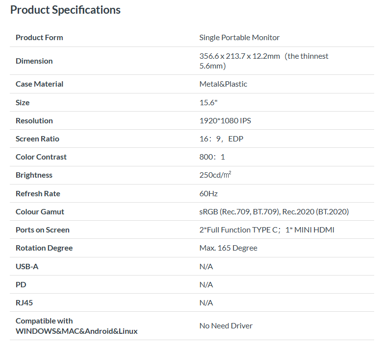Select the 356.6 x 213.7 dimension value
Screen dimensions: 384x347
coord(264,61)
